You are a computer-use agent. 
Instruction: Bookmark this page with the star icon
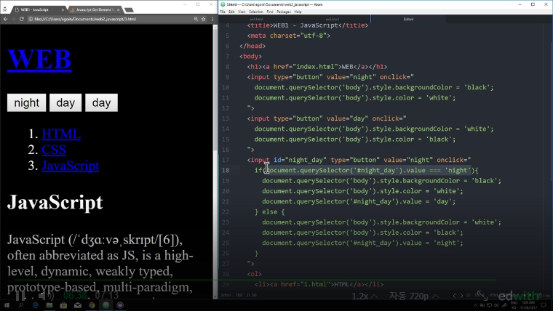click(204, 19)
